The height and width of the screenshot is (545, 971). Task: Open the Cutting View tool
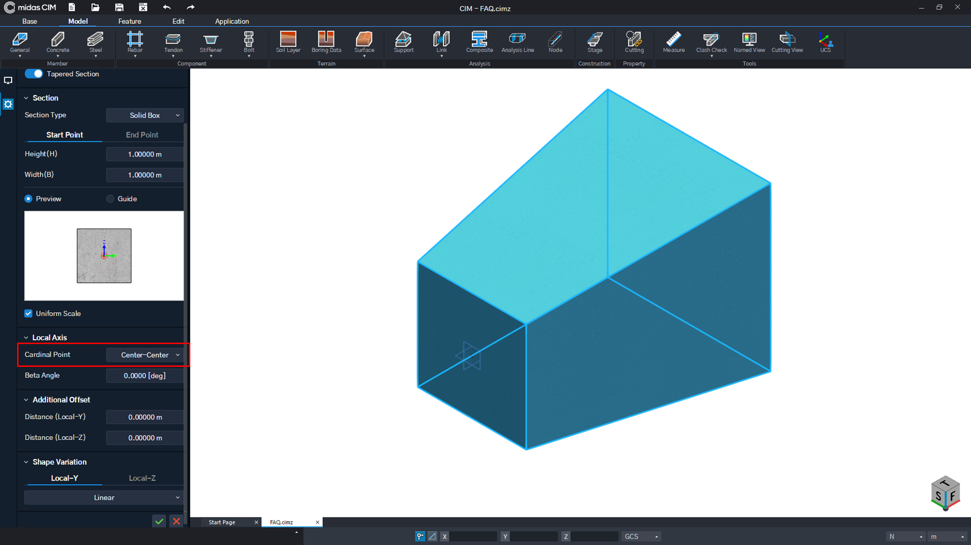(787, 42)
